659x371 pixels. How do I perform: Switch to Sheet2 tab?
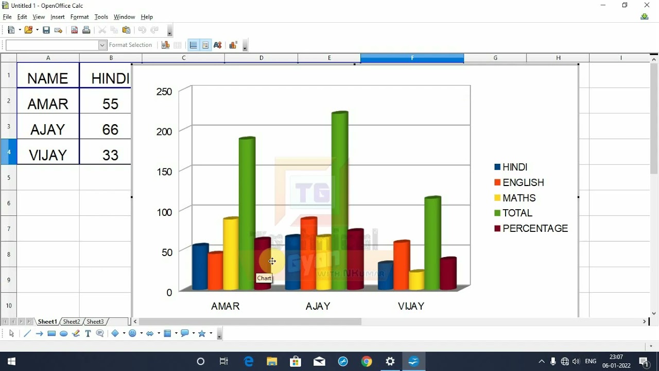pyautogui.click(x=72, y=322)
